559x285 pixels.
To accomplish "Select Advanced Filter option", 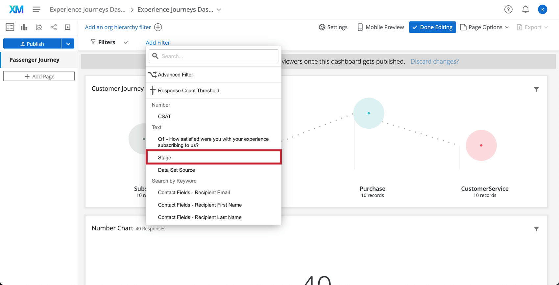I will [213, 75].
